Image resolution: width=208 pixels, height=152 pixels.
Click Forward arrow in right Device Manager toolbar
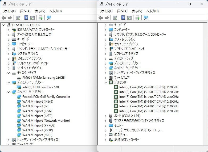[107, 18]
